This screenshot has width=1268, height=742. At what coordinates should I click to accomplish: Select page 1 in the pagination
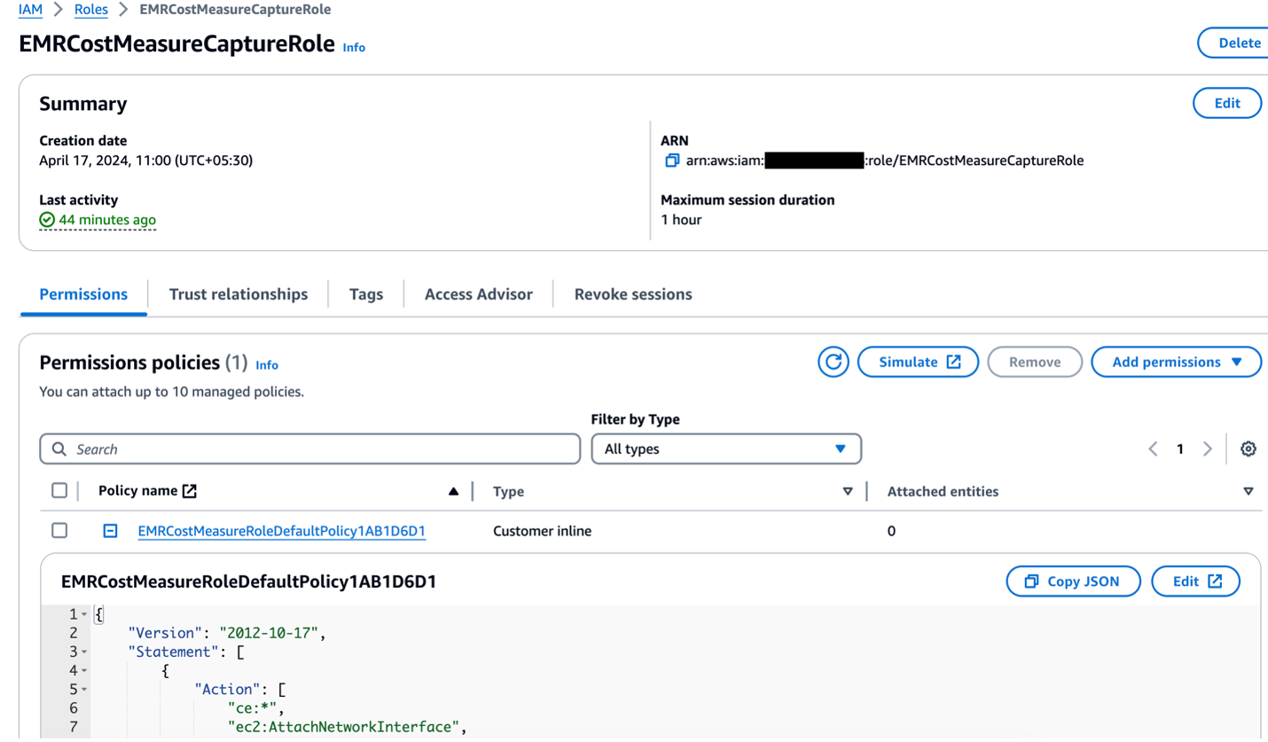point(1180,449)
